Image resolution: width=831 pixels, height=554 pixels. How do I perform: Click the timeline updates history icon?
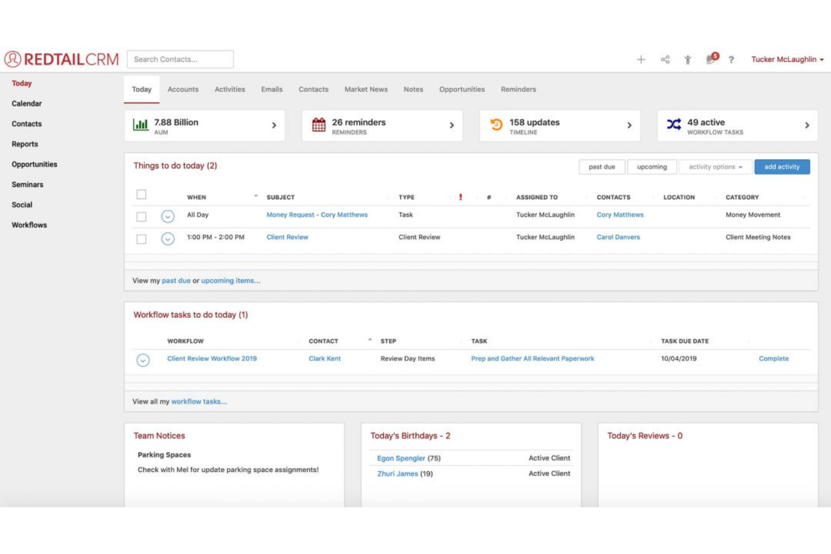pos(496,125)
